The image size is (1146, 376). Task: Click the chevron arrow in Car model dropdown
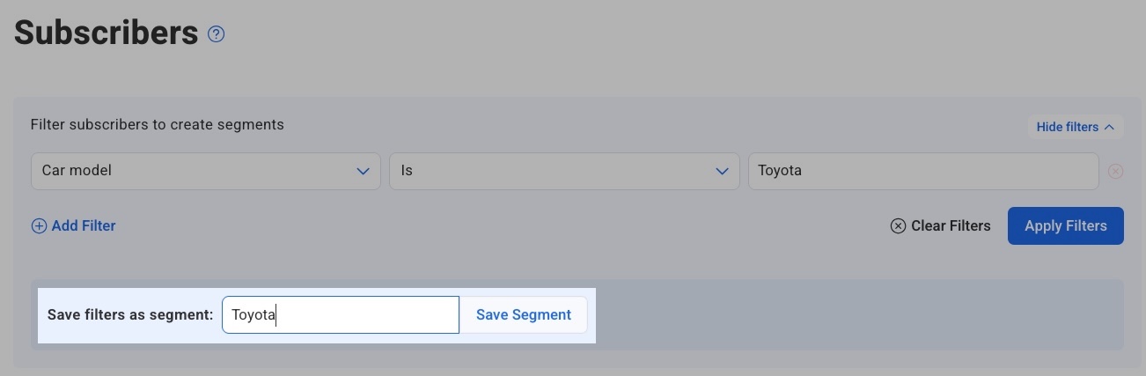coord(363,172)
